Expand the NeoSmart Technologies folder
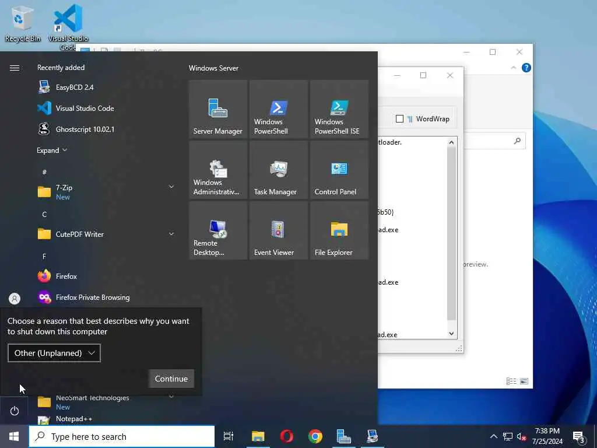 point(171,397)
